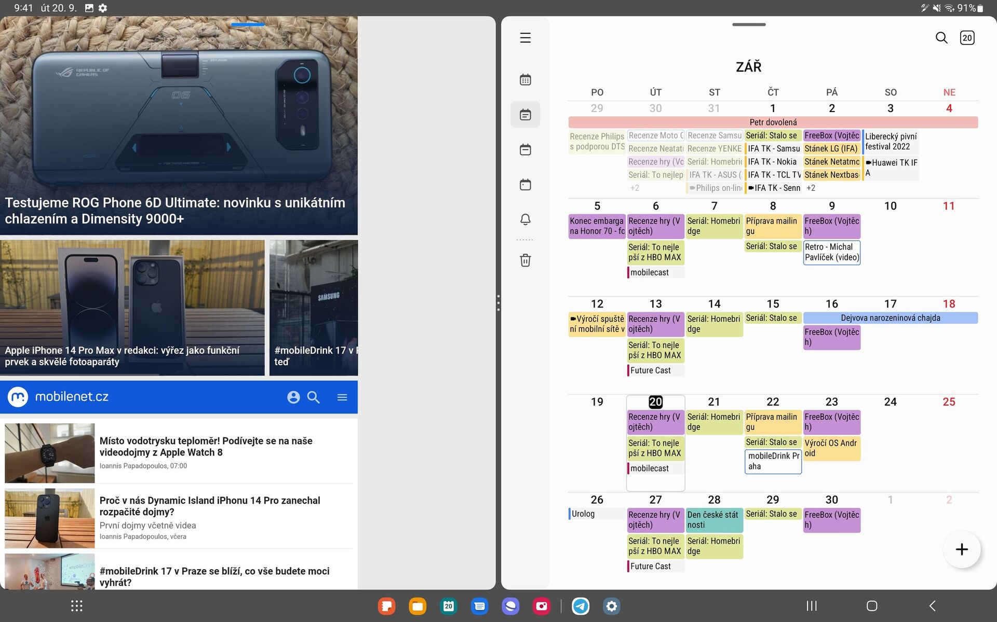Open the week view icon in calendar sidebar

click(x=525, y=149)
